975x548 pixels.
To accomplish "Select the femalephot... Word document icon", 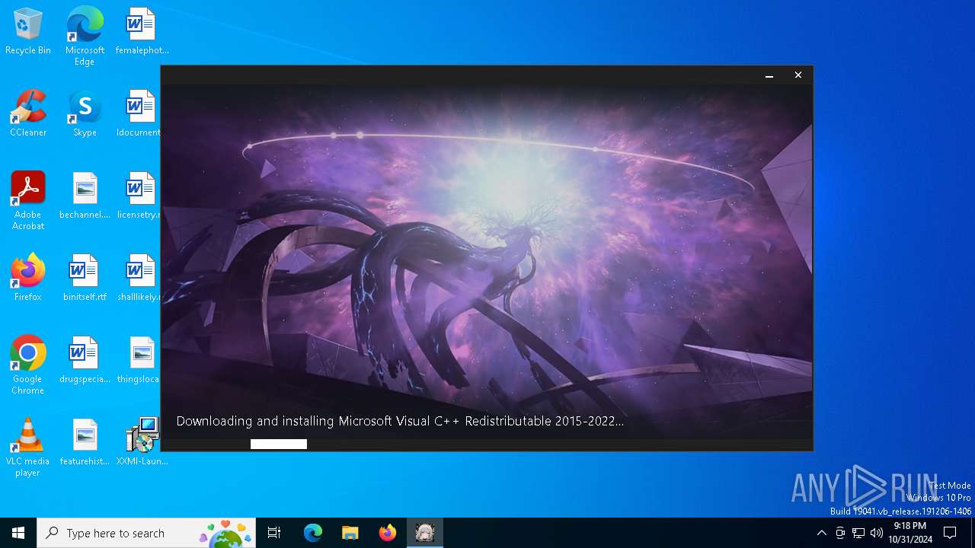I will pyautogui.click(x=142, y=32).
